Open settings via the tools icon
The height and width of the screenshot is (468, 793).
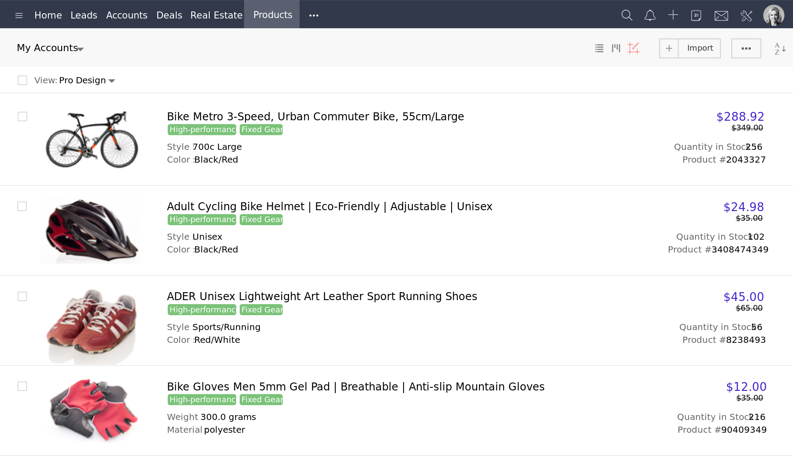[x=746, y=15]
